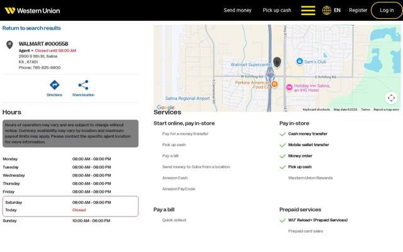This screenshot has height=252, width=403.
Task: Click the address 2900 S 9th St, Salina
Action: coord(38,56)
